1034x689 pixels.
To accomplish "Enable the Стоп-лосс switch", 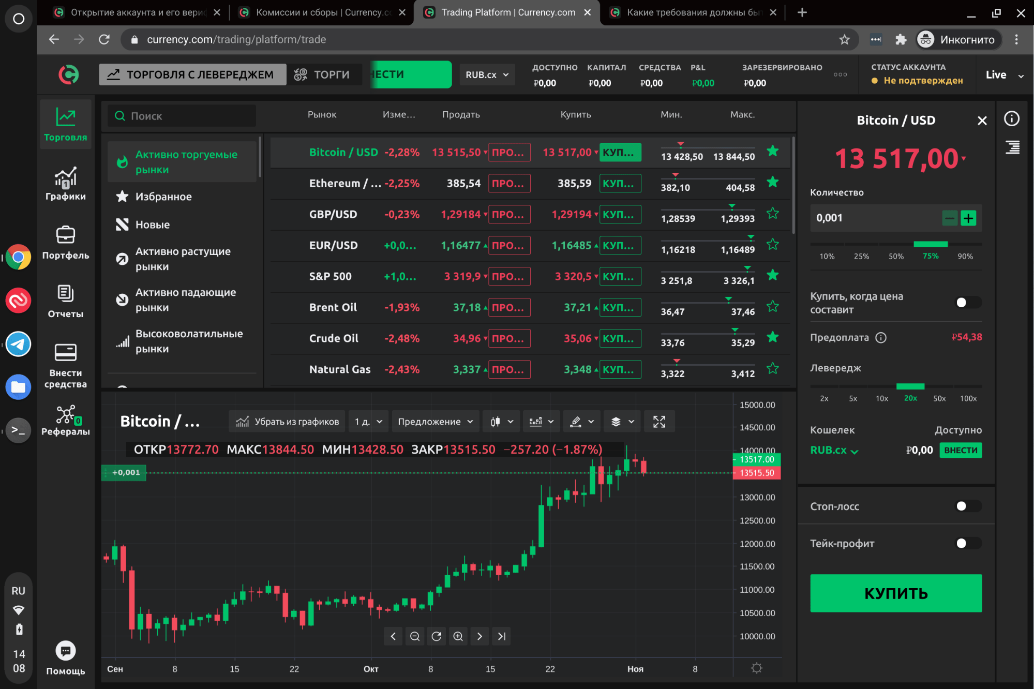I will pyautogui.click(x=968, y=506).
